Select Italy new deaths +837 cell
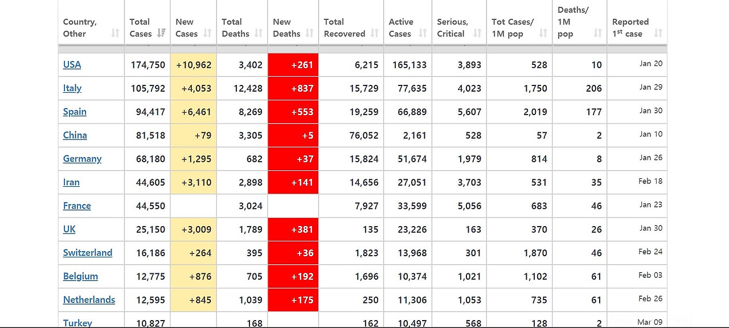Viewport: 729px width, 328px height. click(293, 88)
